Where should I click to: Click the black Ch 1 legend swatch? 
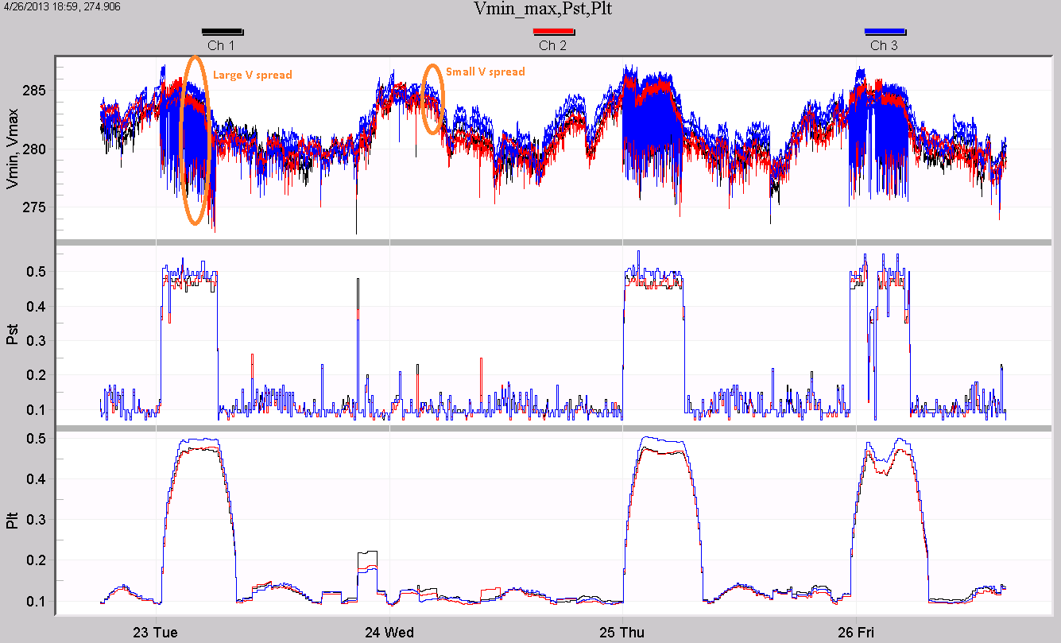tap(222, 31)
